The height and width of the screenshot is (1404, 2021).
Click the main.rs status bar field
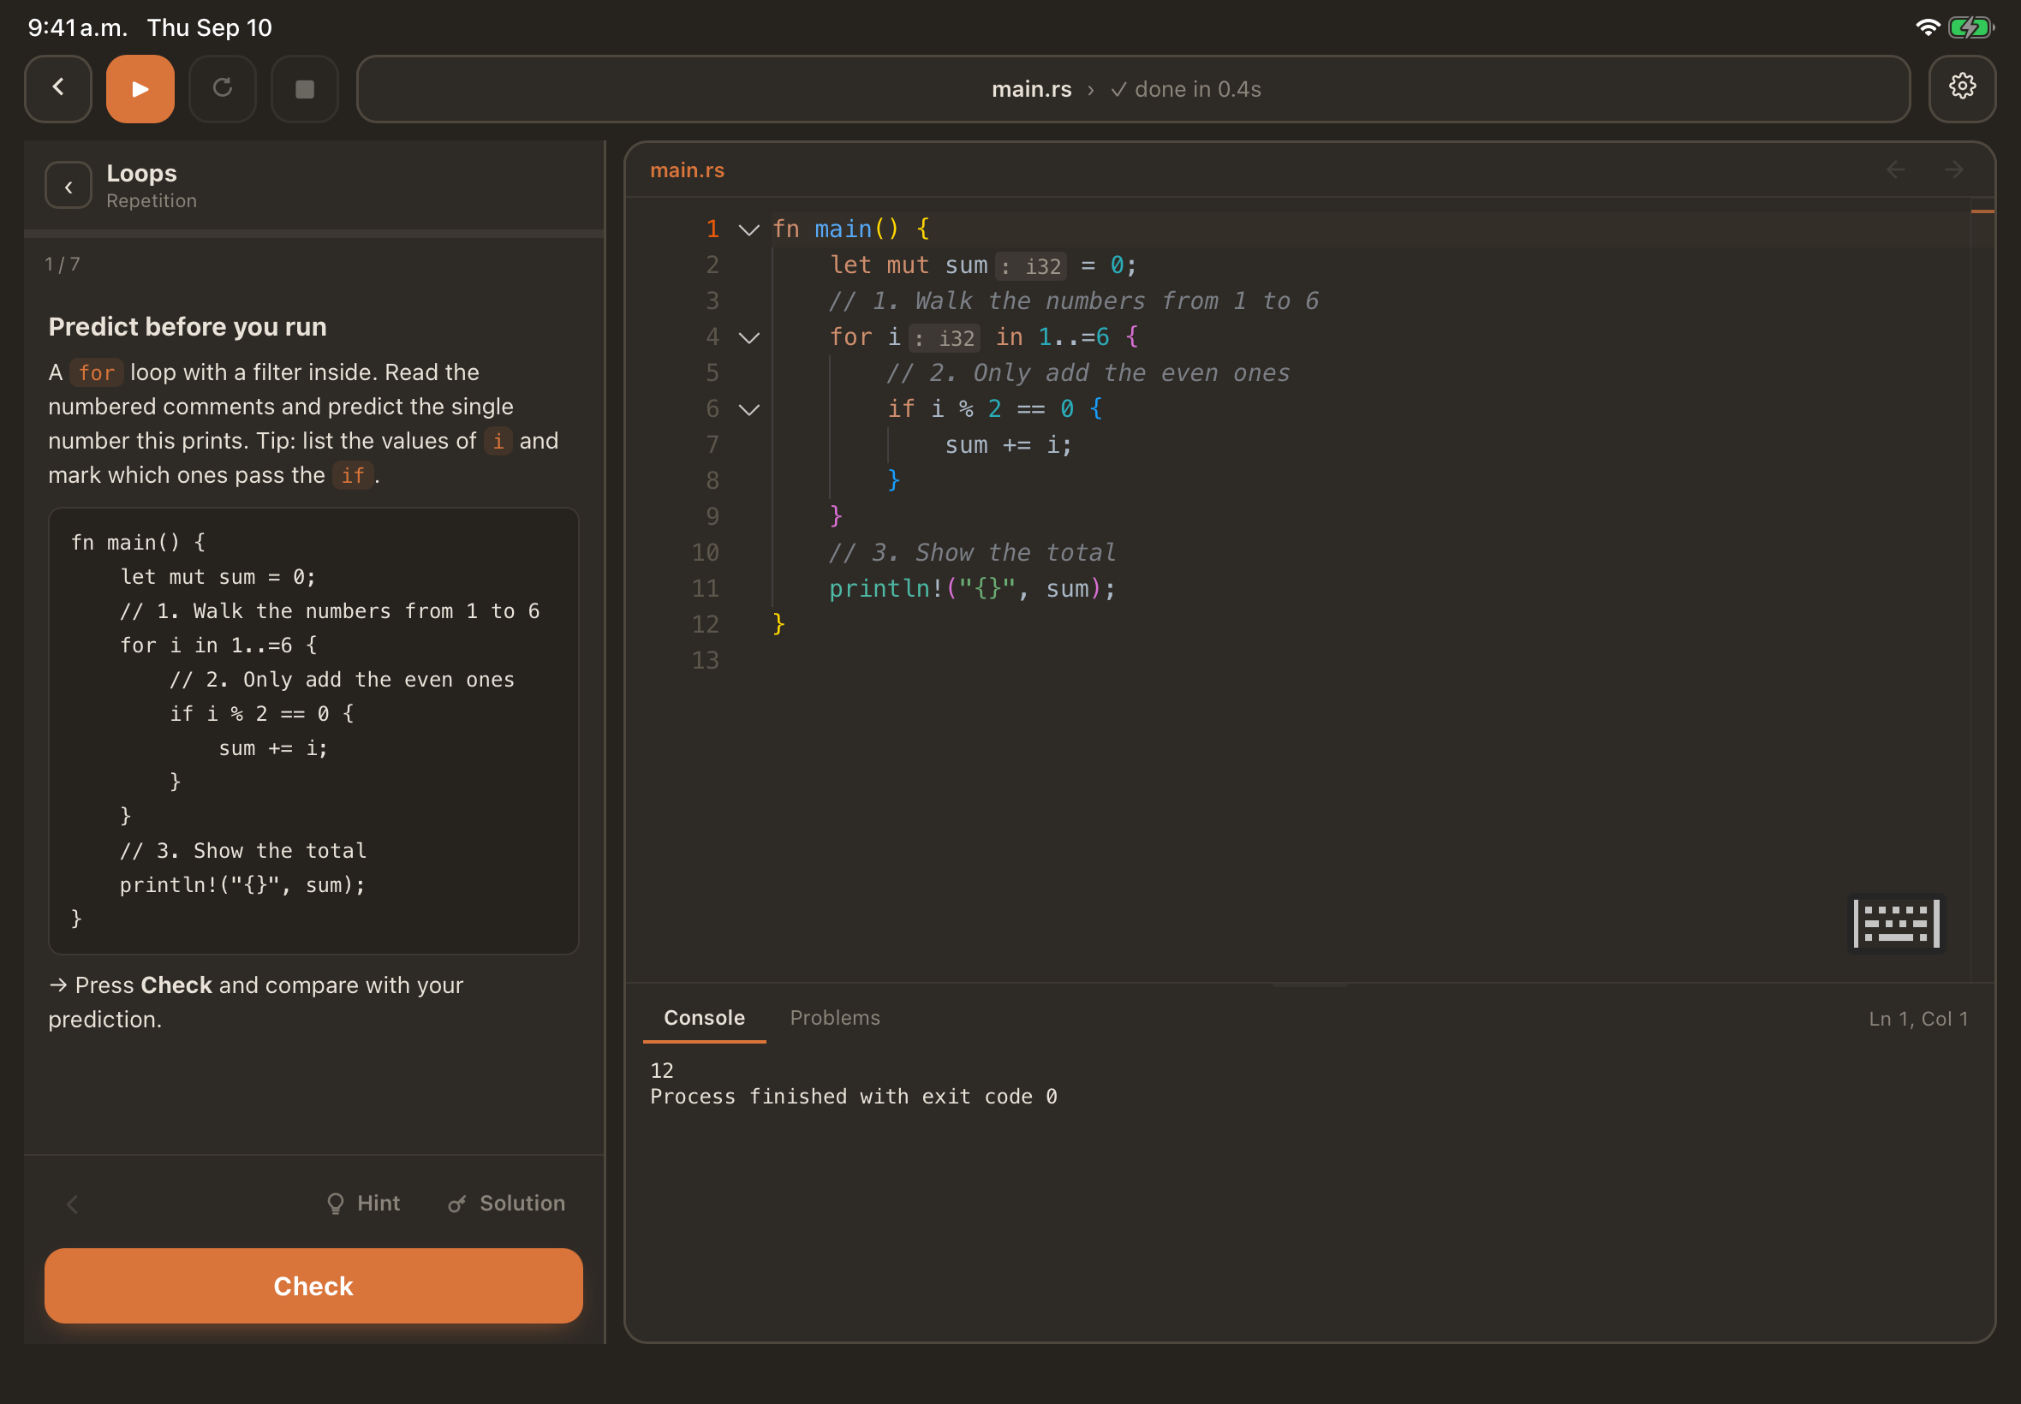tap(1133, 89)
